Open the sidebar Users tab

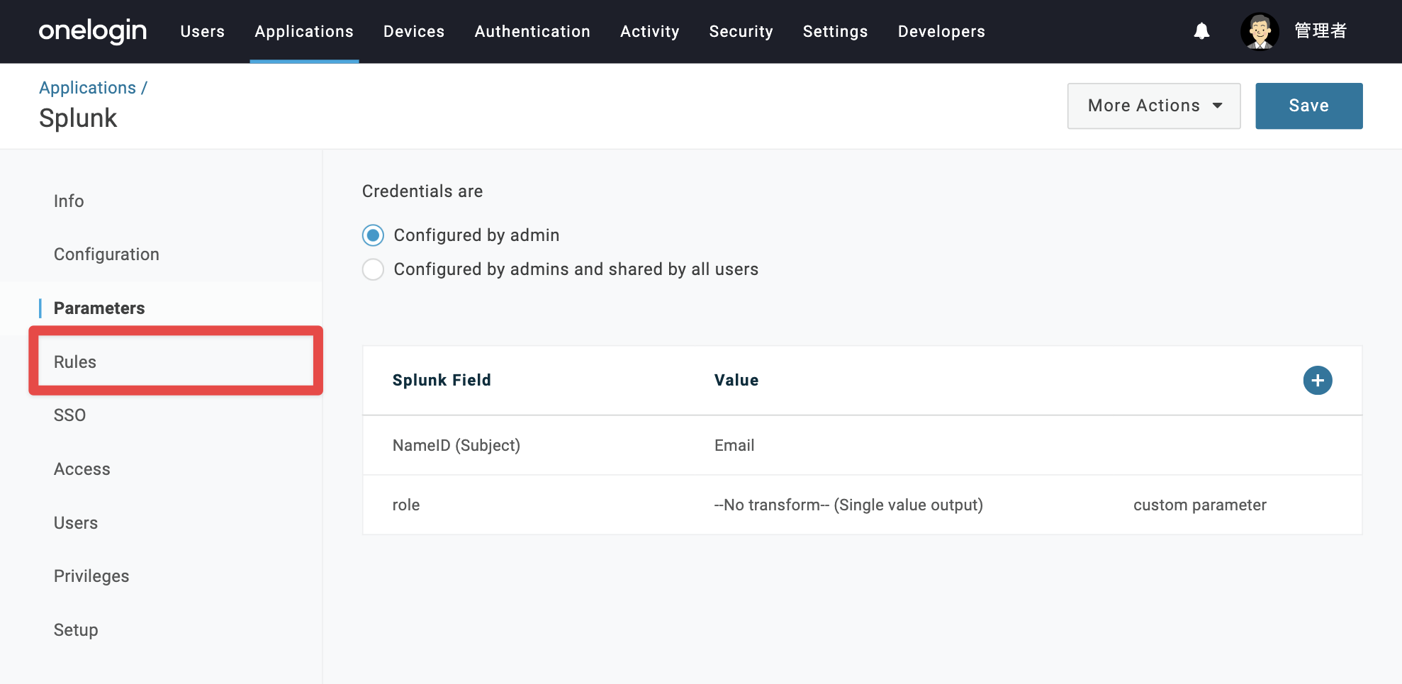click(76, 523)
